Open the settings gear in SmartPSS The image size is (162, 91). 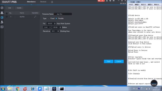(x=110, y=1)
